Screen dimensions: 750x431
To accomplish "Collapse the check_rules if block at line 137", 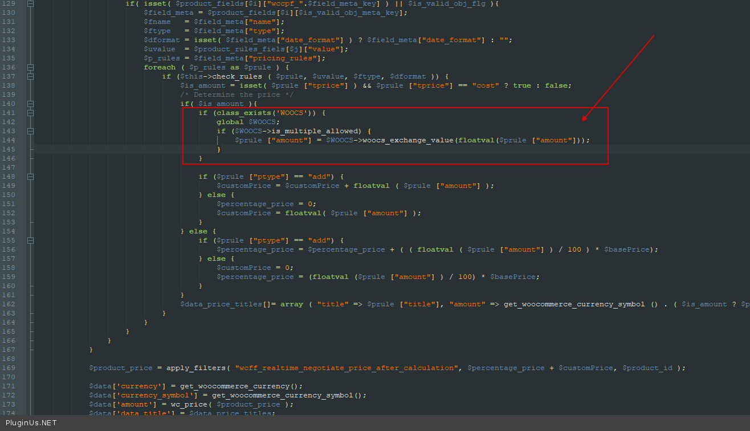I will [x=31, y=76].
